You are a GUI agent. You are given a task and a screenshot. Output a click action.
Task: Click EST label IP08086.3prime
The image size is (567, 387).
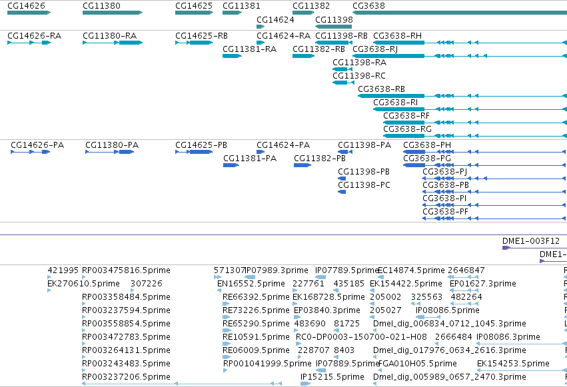[x=508, y=337]
